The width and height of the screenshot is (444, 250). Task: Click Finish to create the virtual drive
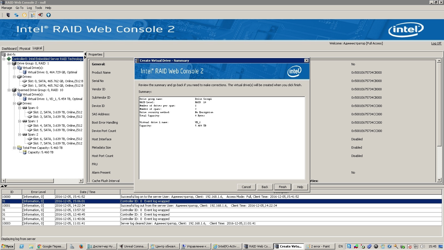point(282,187)
